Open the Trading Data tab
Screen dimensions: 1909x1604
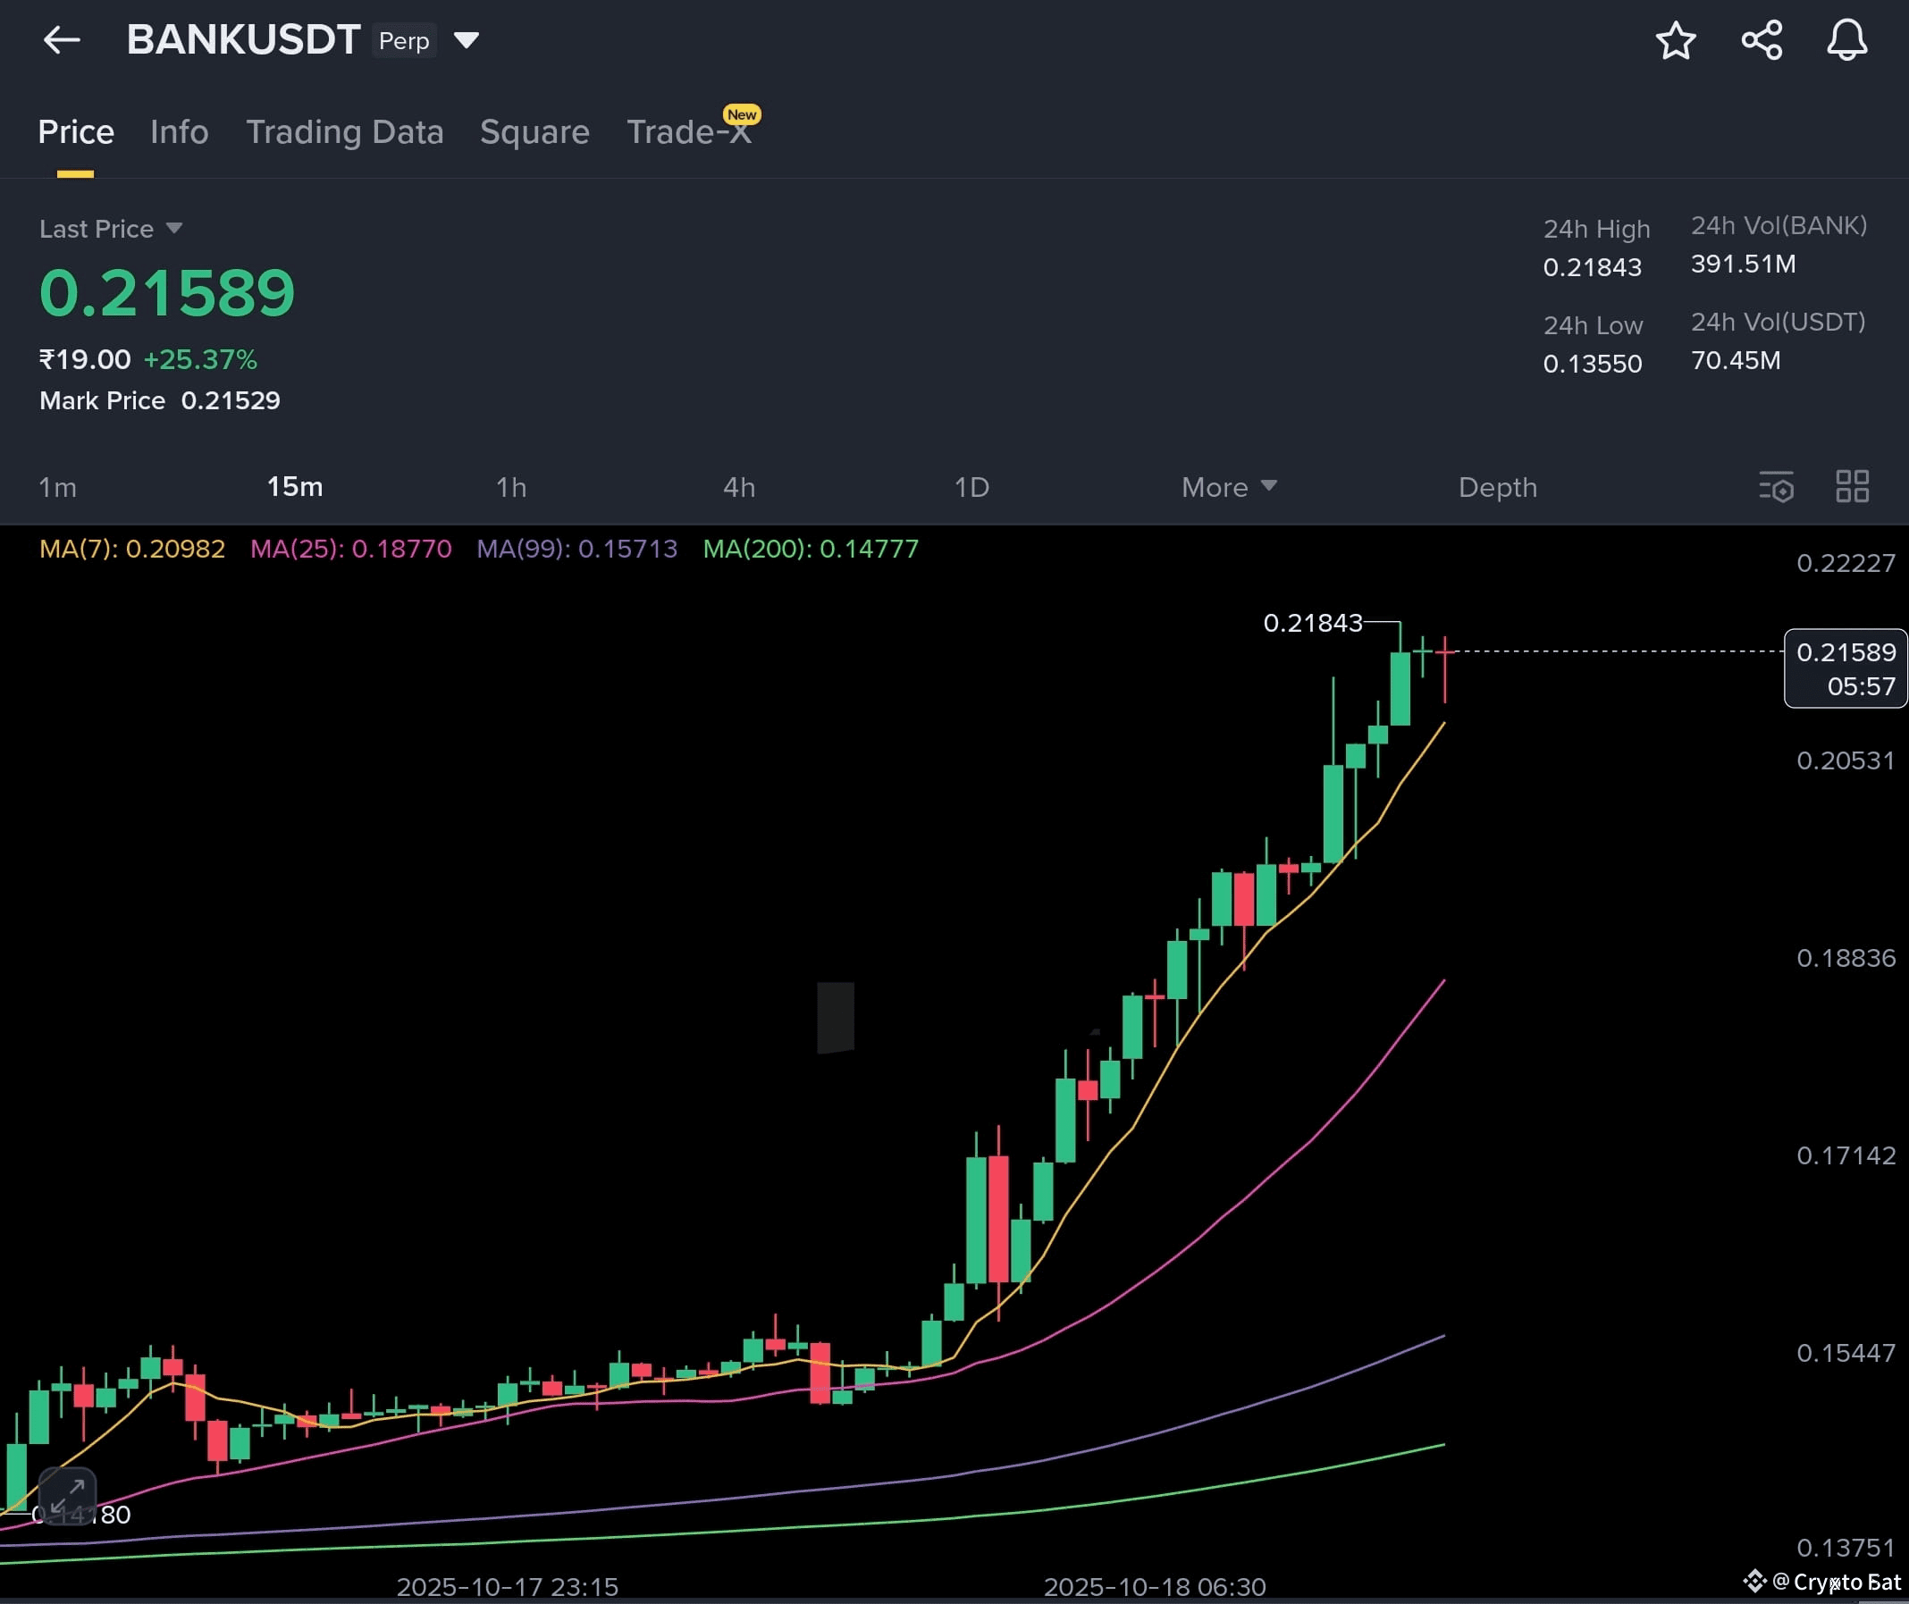pyautogui.click(x=345, y=132)
